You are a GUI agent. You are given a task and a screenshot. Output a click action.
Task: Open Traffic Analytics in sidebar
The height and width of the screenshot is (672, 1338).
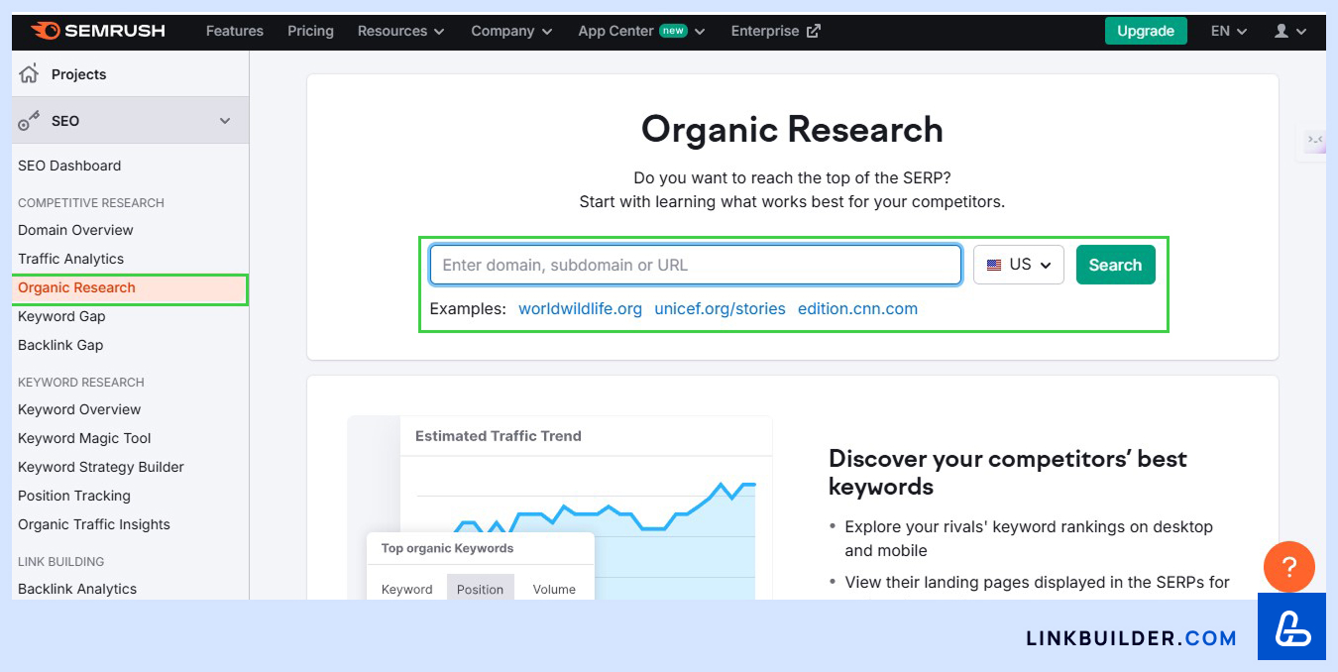click(x=70, y=259)
